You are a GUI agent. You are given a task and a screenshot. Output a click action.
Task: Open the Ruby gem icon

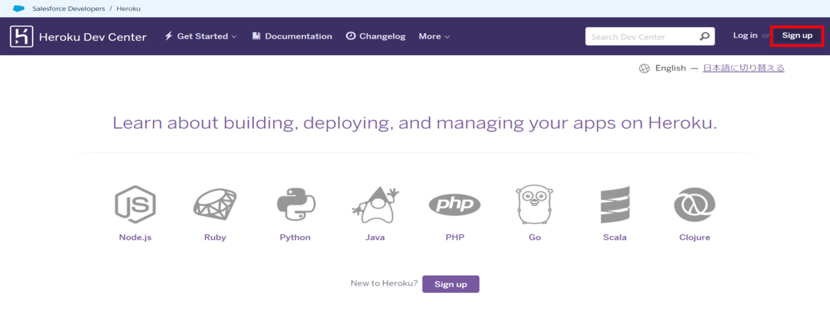(x=215, y=205)
